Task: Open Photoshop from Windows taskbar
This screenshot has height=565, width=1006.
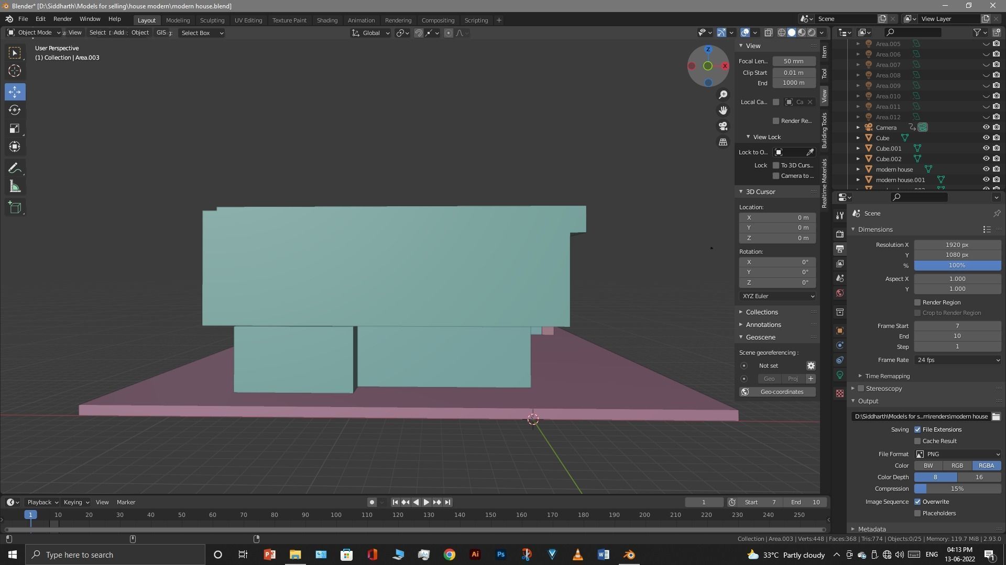Action: pyautogui.click(x=501, y=555)
